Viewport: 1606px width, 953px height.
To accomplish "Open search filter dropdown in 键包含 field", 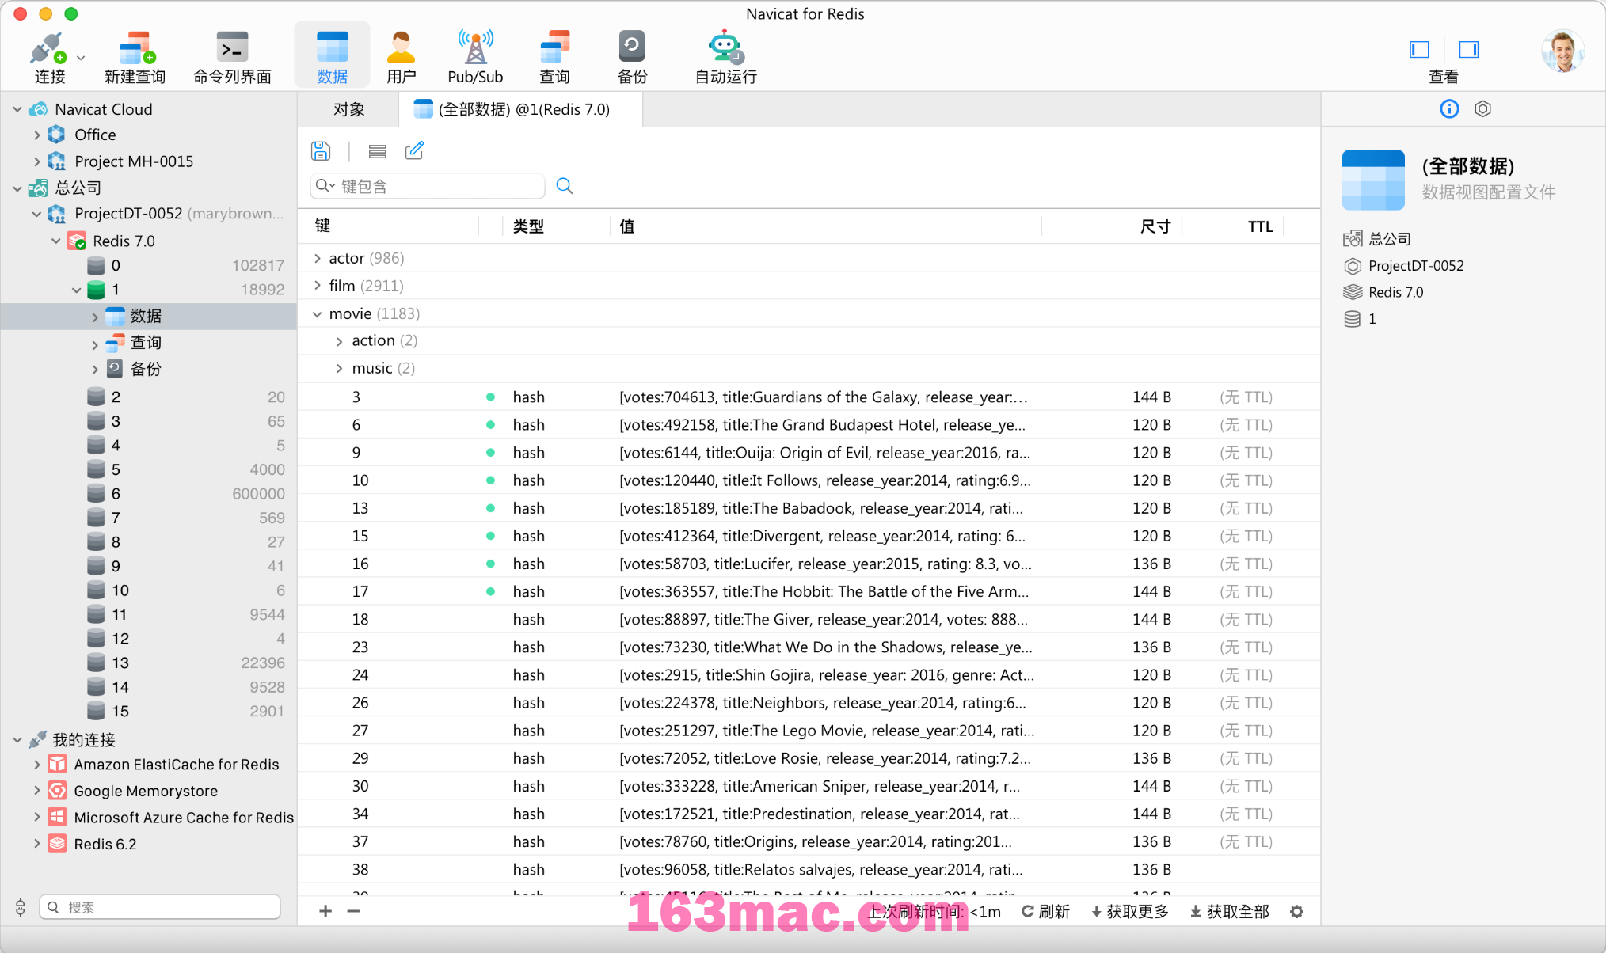I will click(325, 186).
